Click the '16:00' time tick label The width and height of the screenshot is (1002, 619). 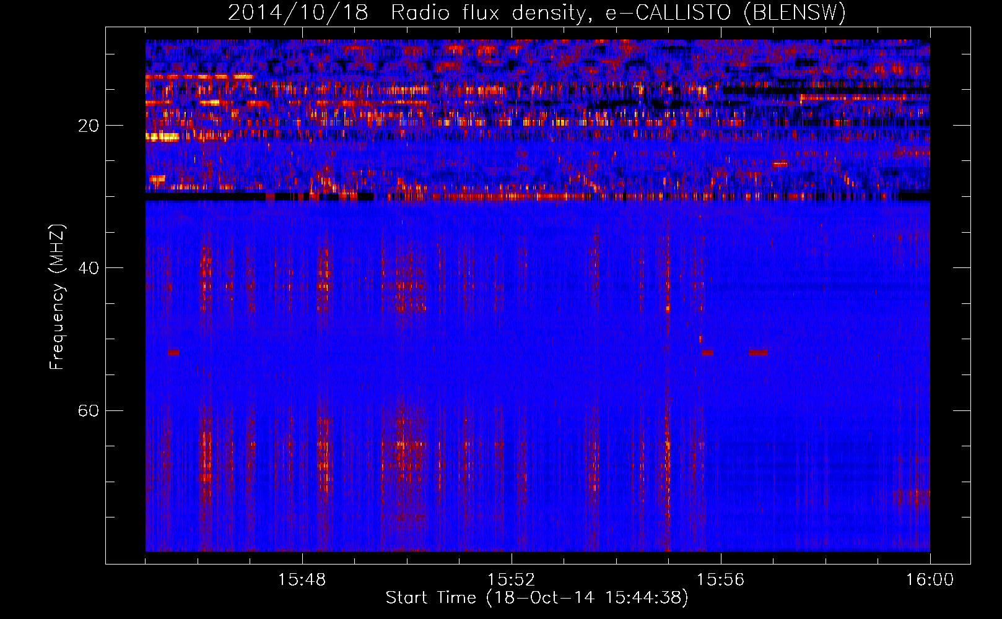(930, 579)
